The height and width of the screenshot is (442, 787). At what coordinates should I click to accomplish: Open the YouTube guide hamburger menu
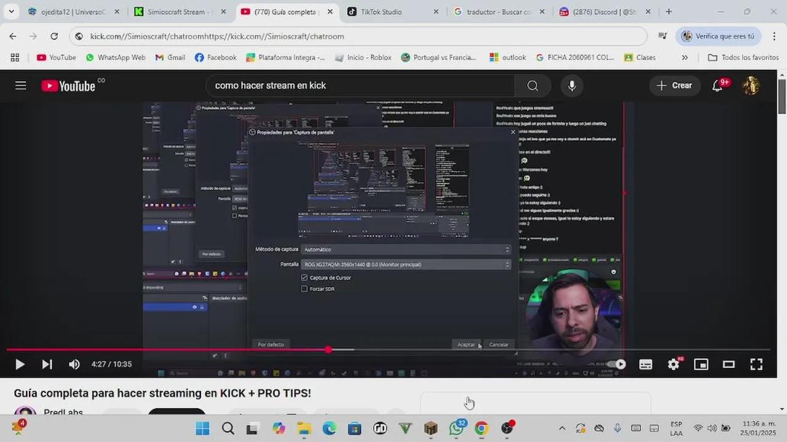click(21, 85)
